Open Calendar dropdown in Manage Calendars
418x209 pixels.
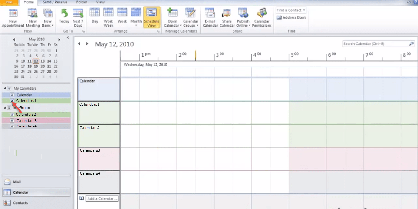(x=172, y=17)
